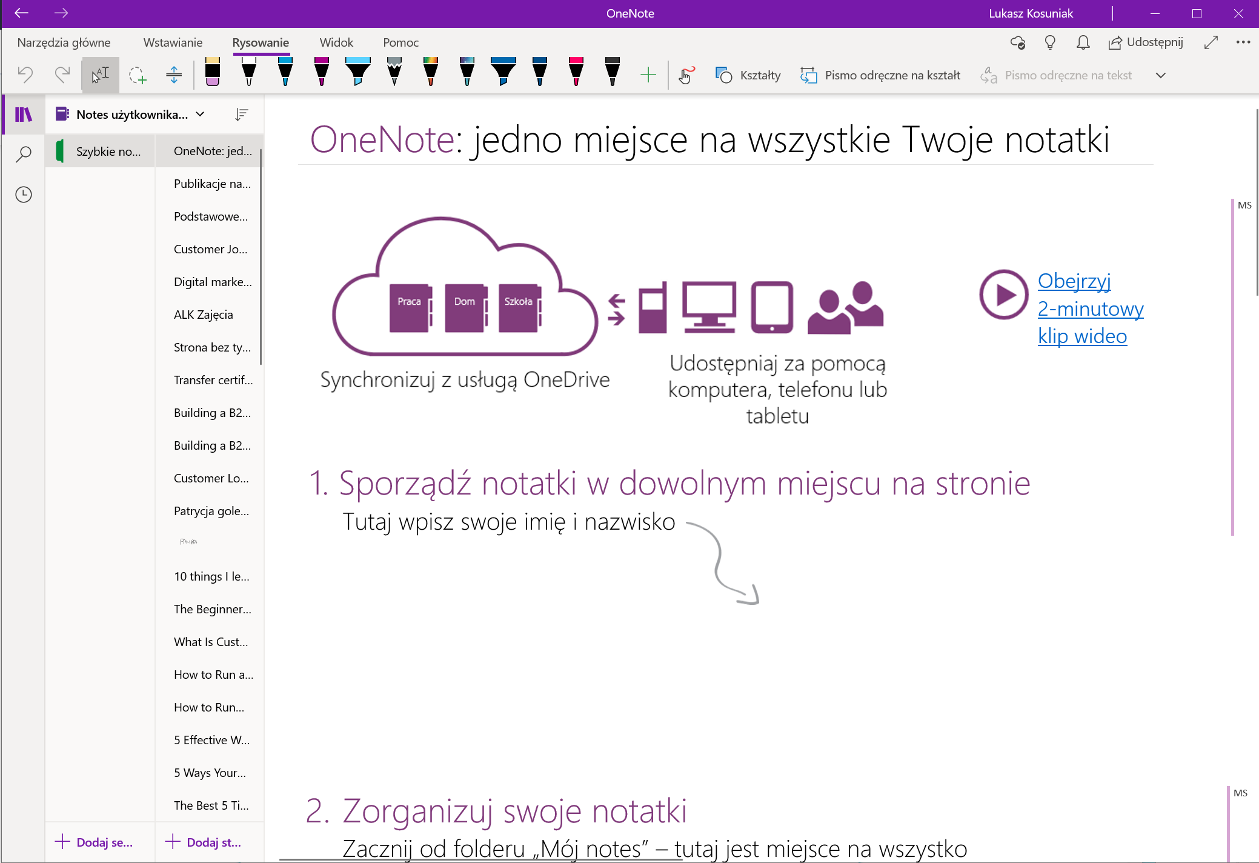Click the video play circle icon
The width and height of the screenshot is (1259, 863).
pos(1004,295)
